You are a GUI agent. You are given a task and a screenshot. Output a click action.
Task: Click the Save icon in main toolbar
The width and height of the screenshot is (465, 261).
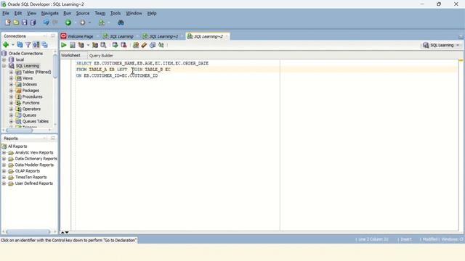[24, 22]
